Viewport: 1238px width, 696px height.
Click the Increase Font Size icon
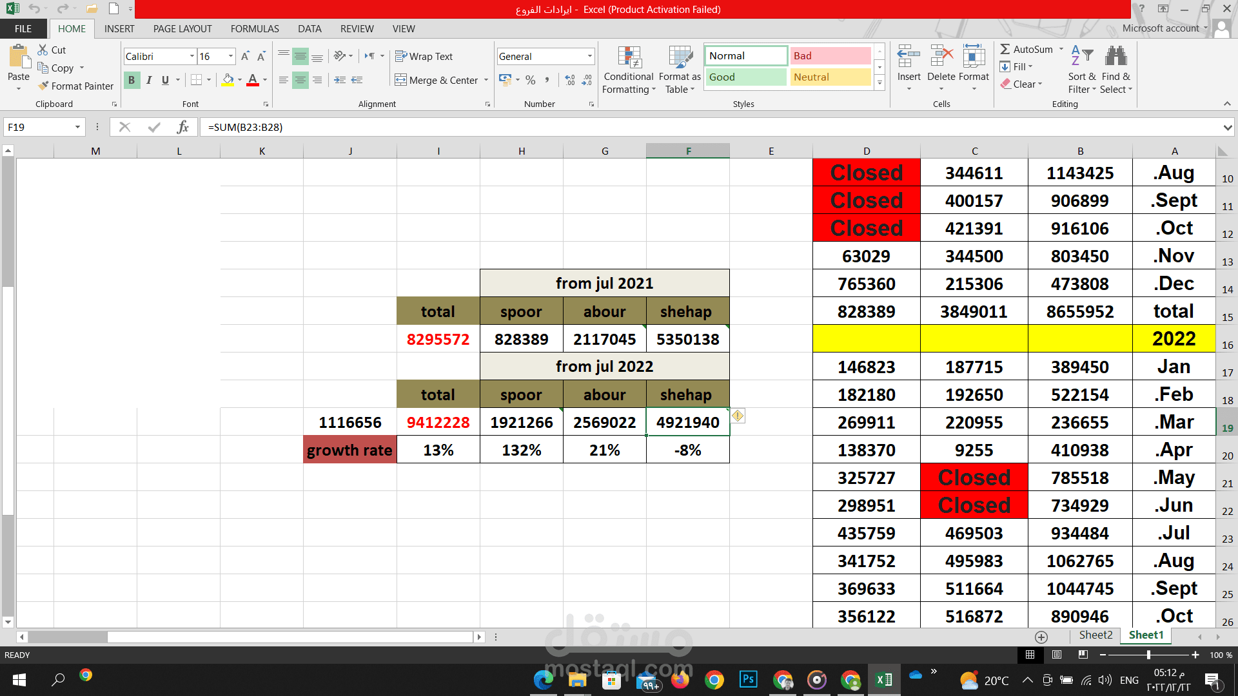point(245,57)
